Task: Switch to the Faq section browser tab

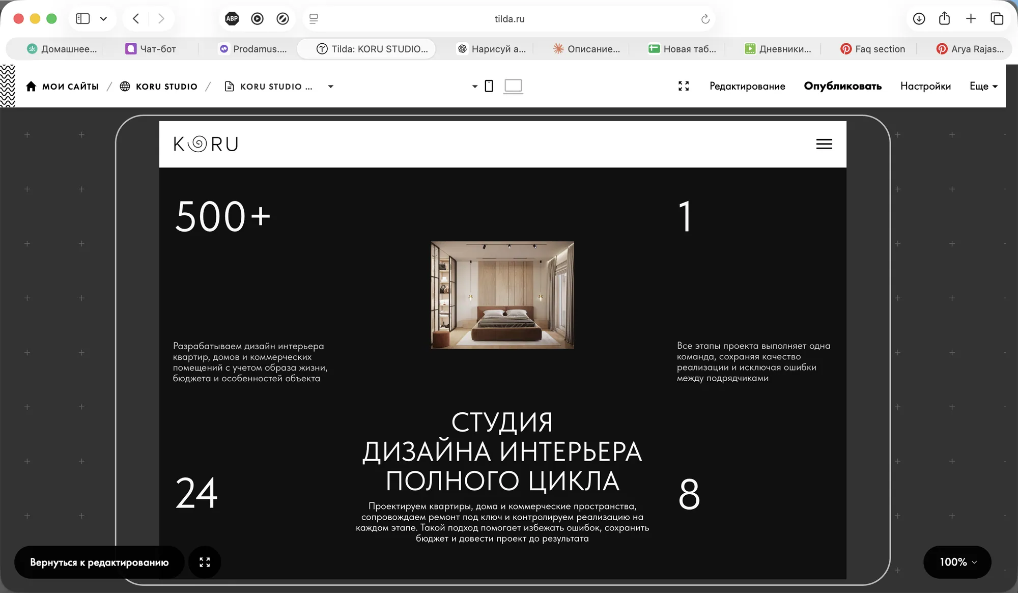Action: [872, 49]
